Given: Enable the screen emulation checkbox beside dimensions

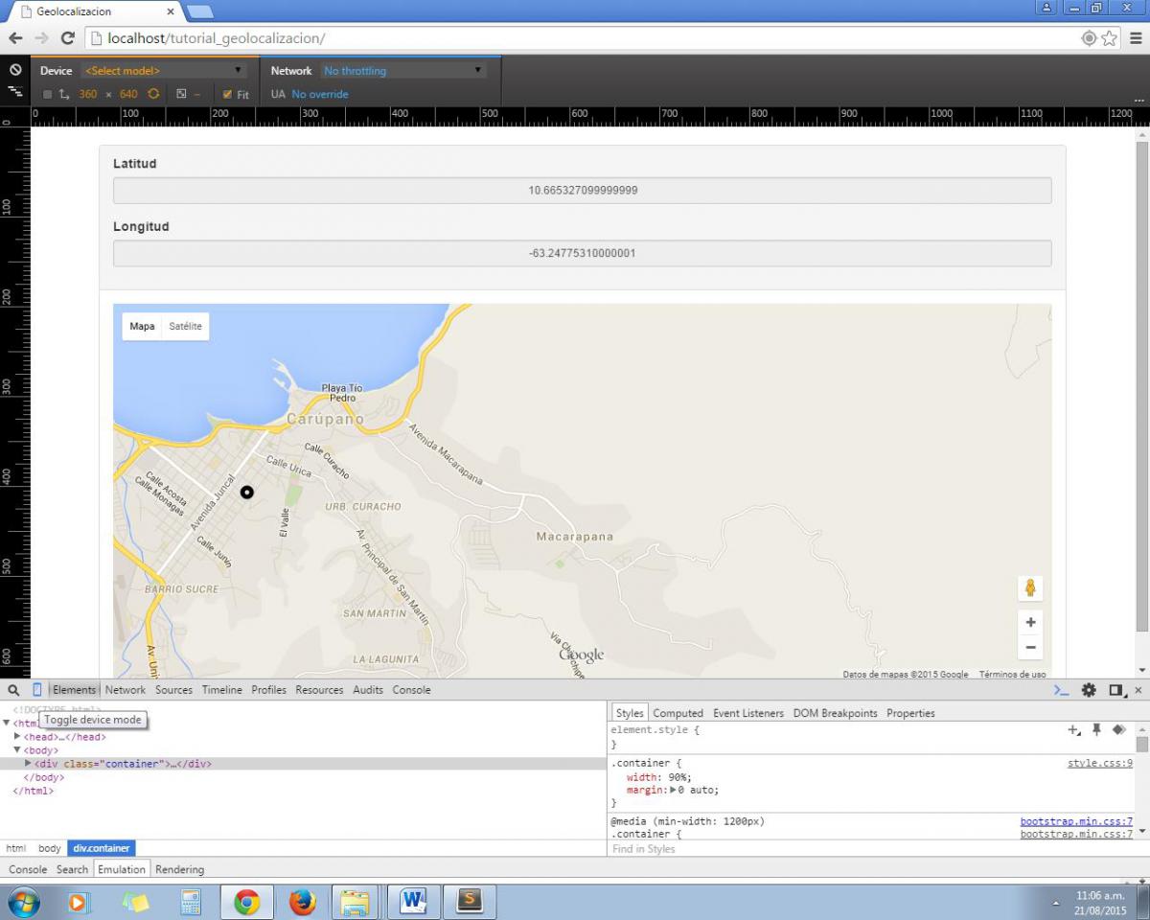Looking at the screenshot, I should click(x=47, y=95).
